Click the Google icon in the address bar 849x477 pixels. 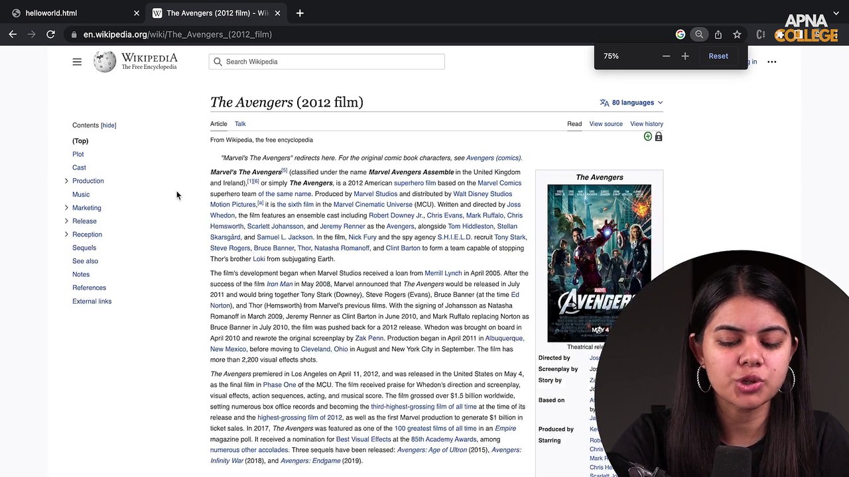pos(681,34)
